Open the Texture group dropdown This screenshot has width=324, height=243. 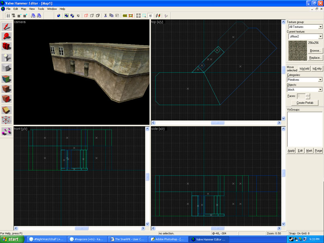point(320,27)
